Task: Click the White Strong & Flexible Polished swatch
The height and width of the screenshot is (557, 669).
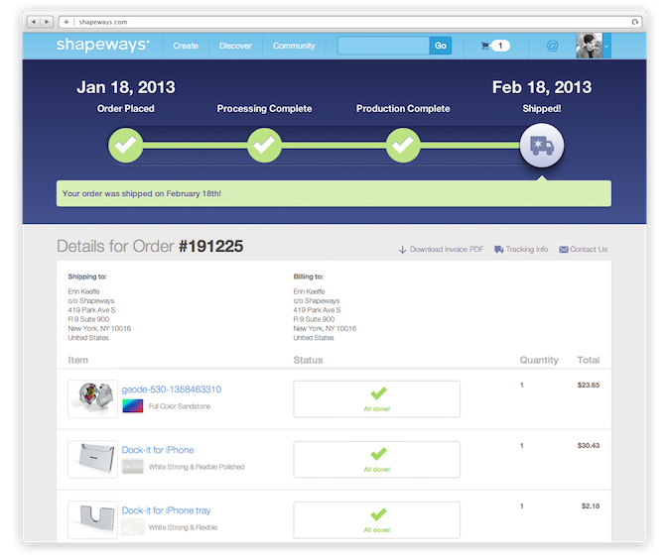Action: pos(133,467)
